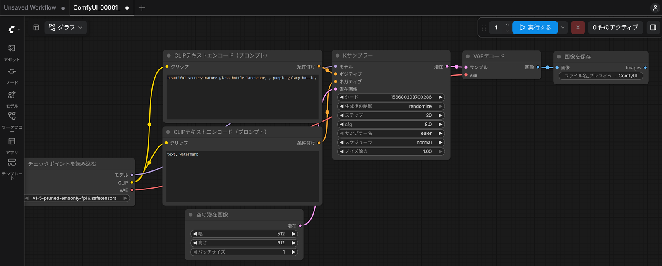The height and width of the screenshot is (266, 662).
Task: Click the VAEデコード vae input port
Action: click(466, 75)
